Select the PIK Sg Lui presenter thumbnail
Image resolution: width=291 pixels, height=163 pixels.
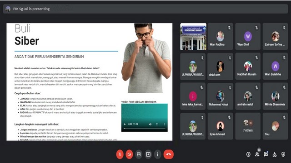pyautogui.click(x=193, y=37)
